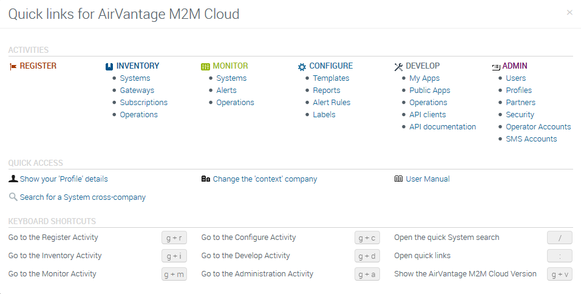This screenshot has height=294, width=581.
Task: Open Operator Accounts under Admin
Action: point(539,127)
